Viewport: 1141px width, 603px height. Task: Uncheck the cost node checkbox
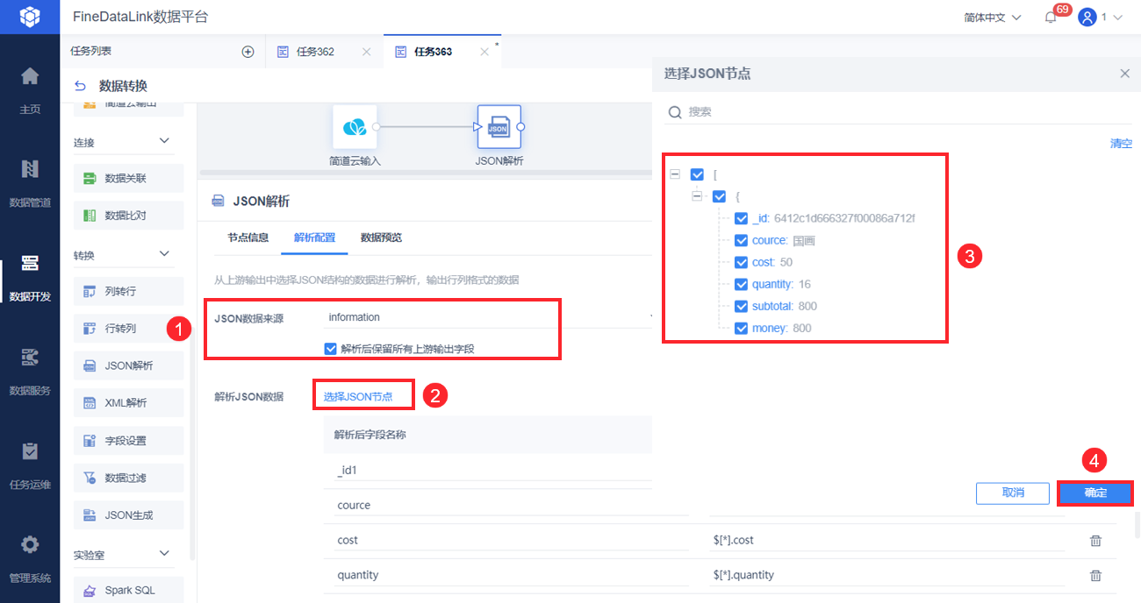(742, 262)
